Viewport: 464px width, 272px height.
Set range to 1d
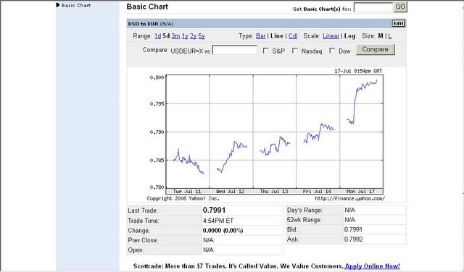[x=157, y=36]
